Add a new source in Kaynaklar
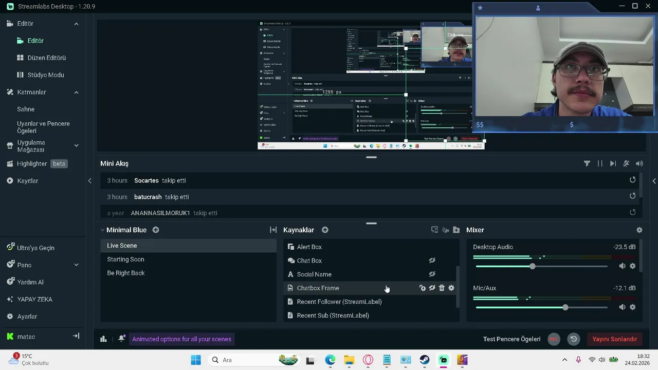 (325, 230)
